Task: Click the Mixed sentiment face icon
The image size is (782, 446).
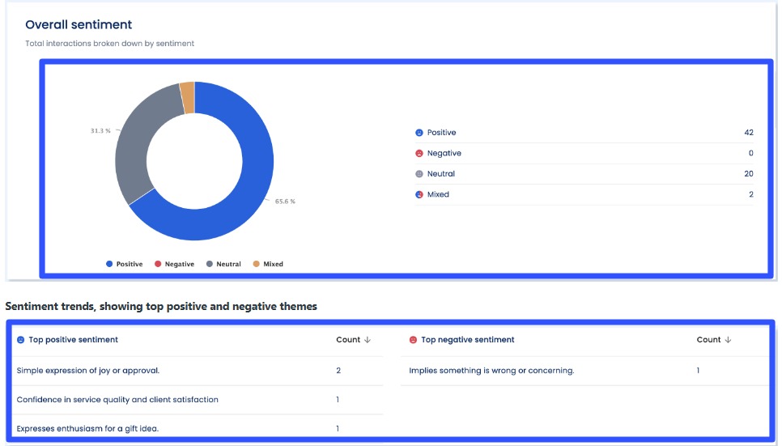Action: click(x=419, y=195)
